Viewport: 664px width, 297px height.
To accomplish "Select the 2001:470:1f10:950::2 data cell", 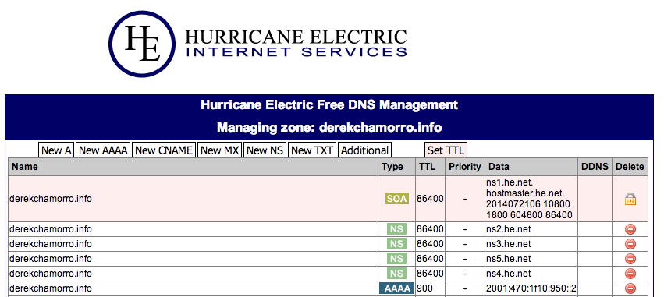I will pyautogui.click(x=531, y=288).
